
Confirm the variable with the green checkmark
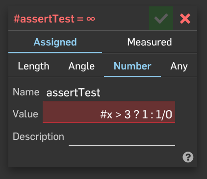pos(161,19)
